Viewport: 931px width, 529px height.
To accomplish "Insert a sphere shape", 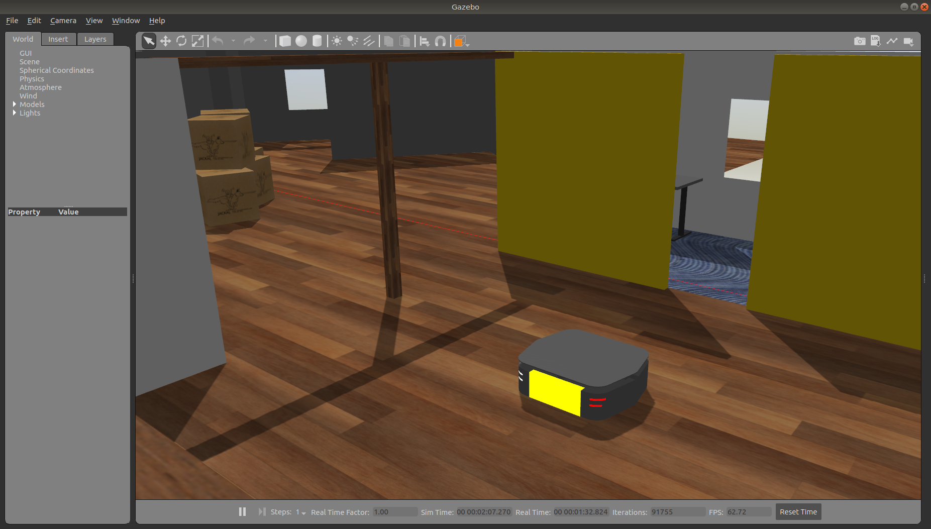I will click(301, 41).
